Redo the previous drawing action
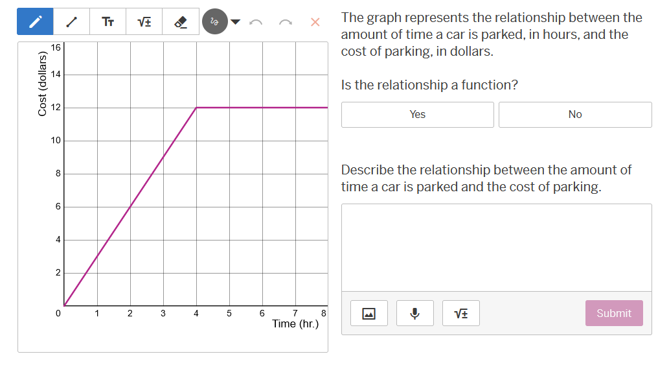The width and height of the screenshot is (669, 376). pos(284,21)
